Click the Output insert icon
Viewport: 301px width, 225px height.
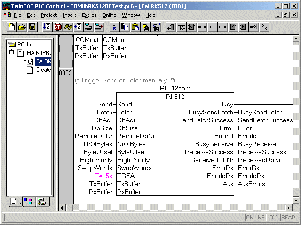coord(181,27)
